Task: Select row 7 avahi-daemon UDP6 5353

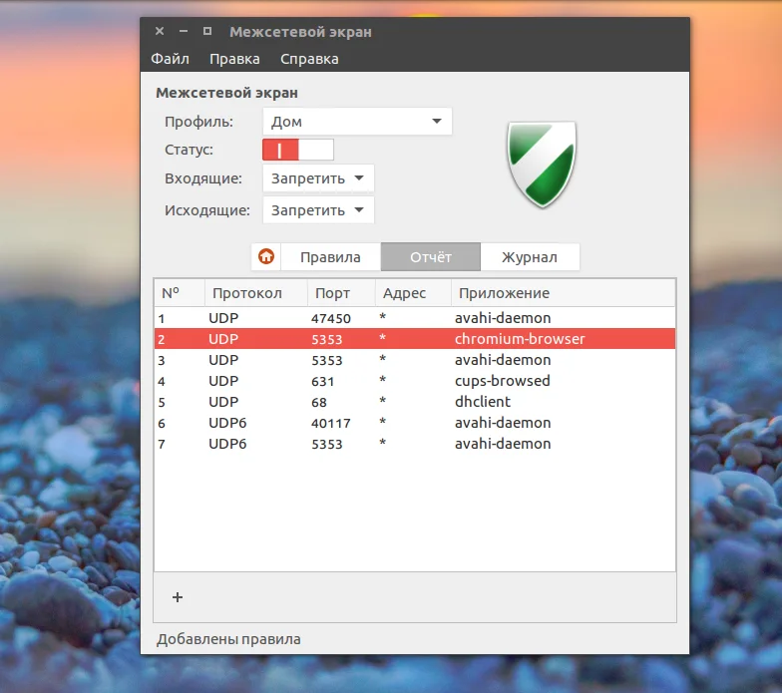Action: pos(415,444)
